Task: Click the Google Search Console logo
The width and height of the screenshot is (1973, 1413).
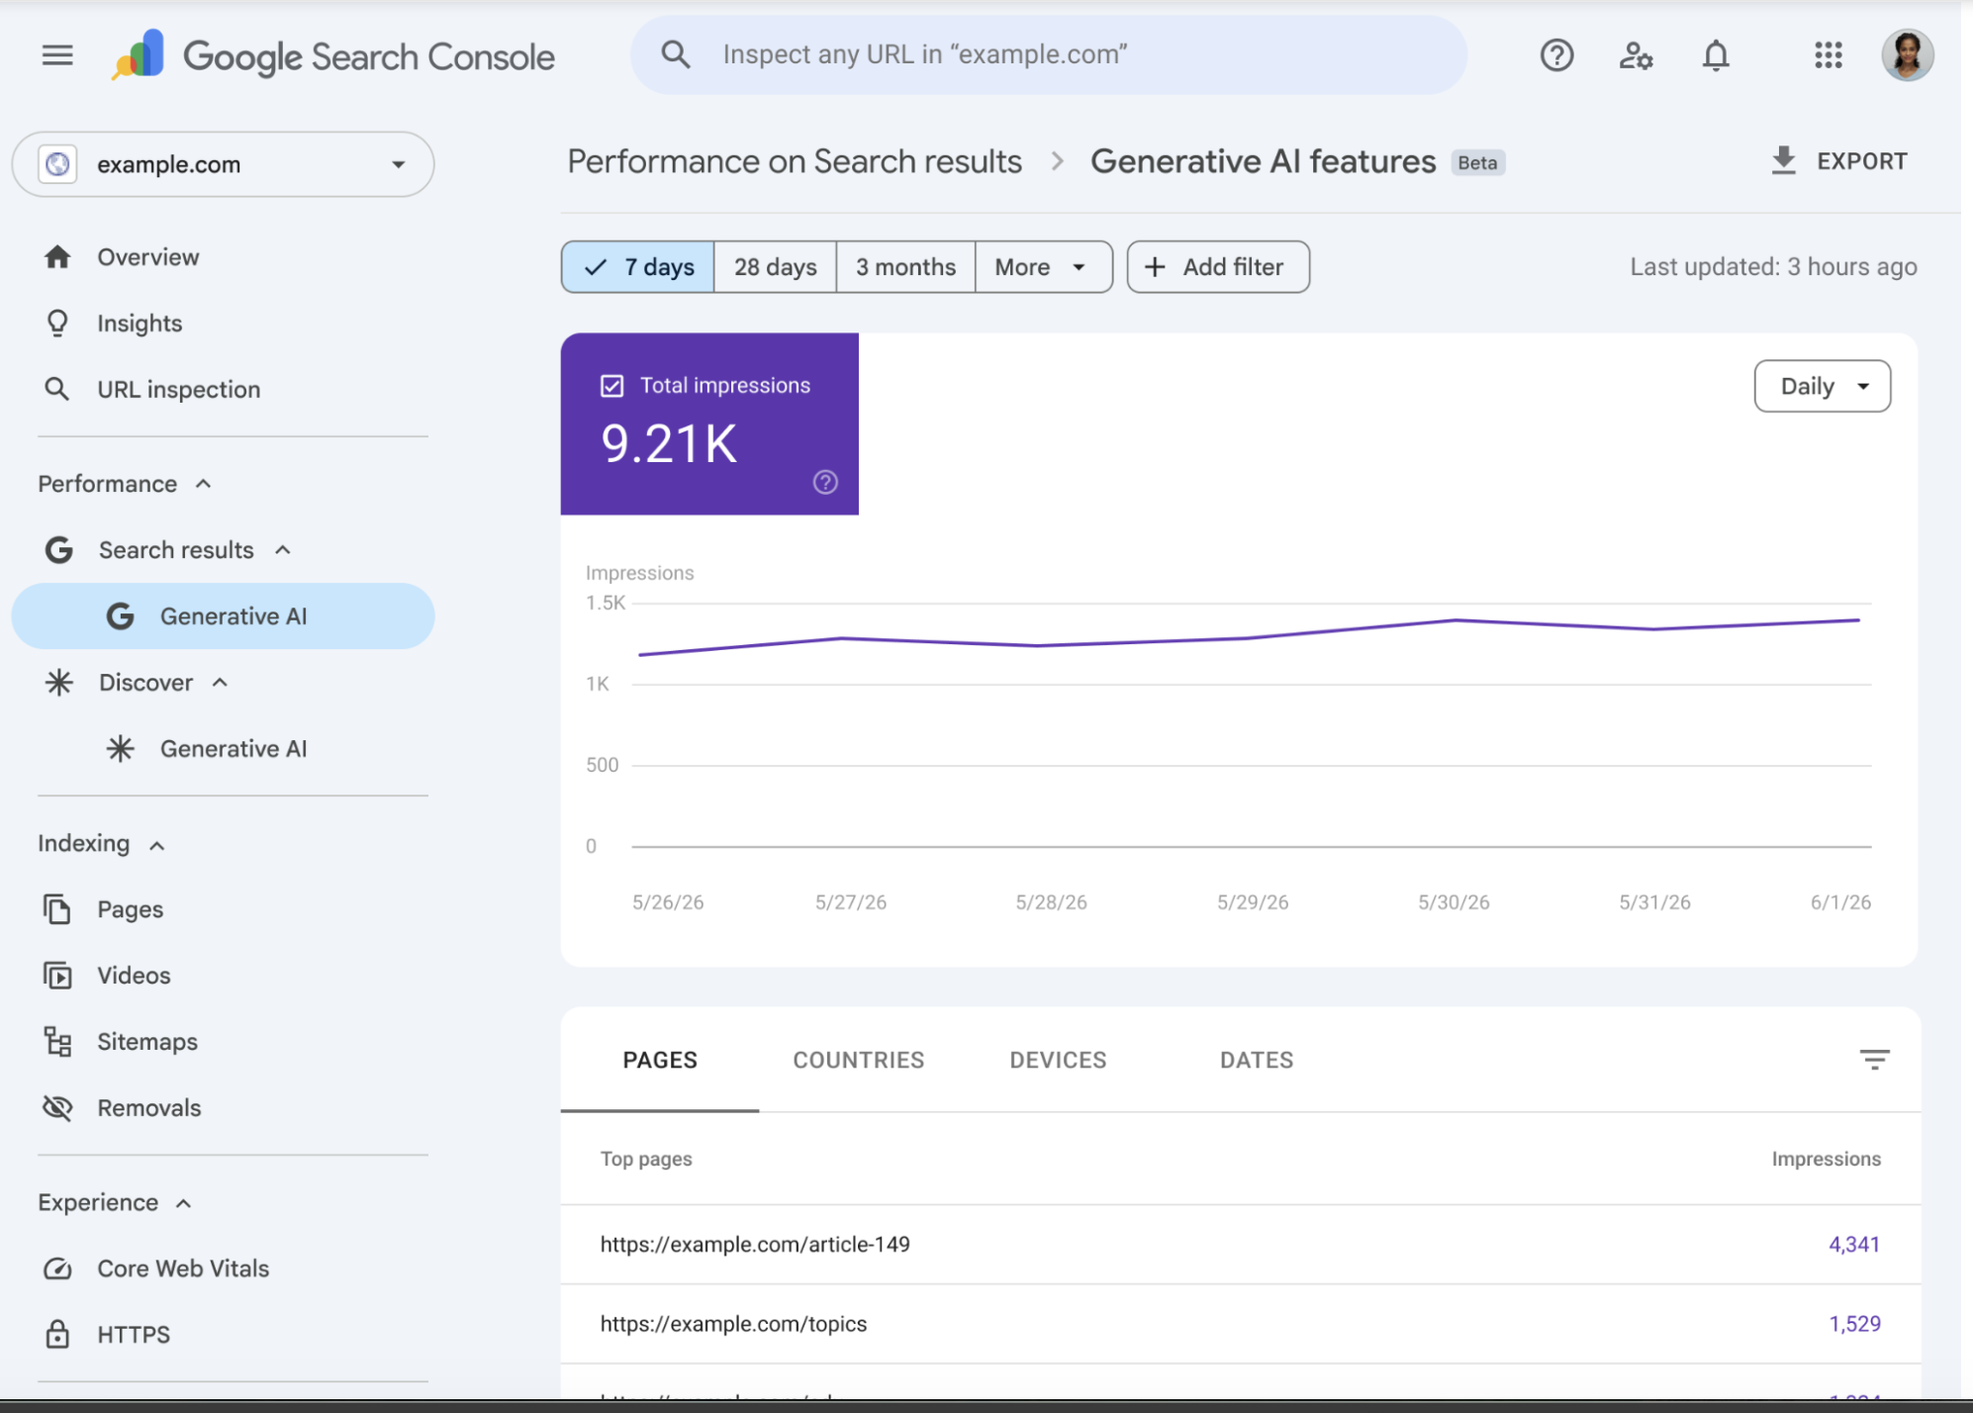Action: coord(333,55)
